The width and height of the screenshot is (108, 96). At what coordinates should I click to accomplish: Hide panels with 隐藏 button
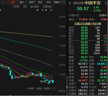(x=57, y=2)
